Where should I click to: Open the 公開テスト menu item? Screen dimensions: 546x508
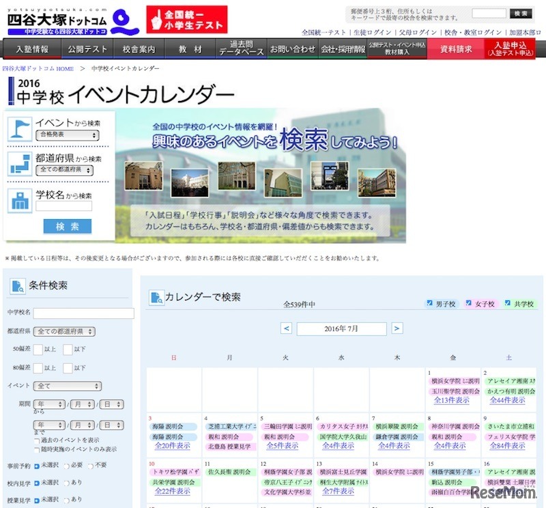point(87,49)
